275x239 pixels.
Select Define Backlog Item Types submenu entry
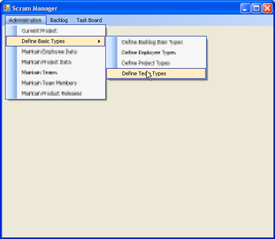pos(156,42)
